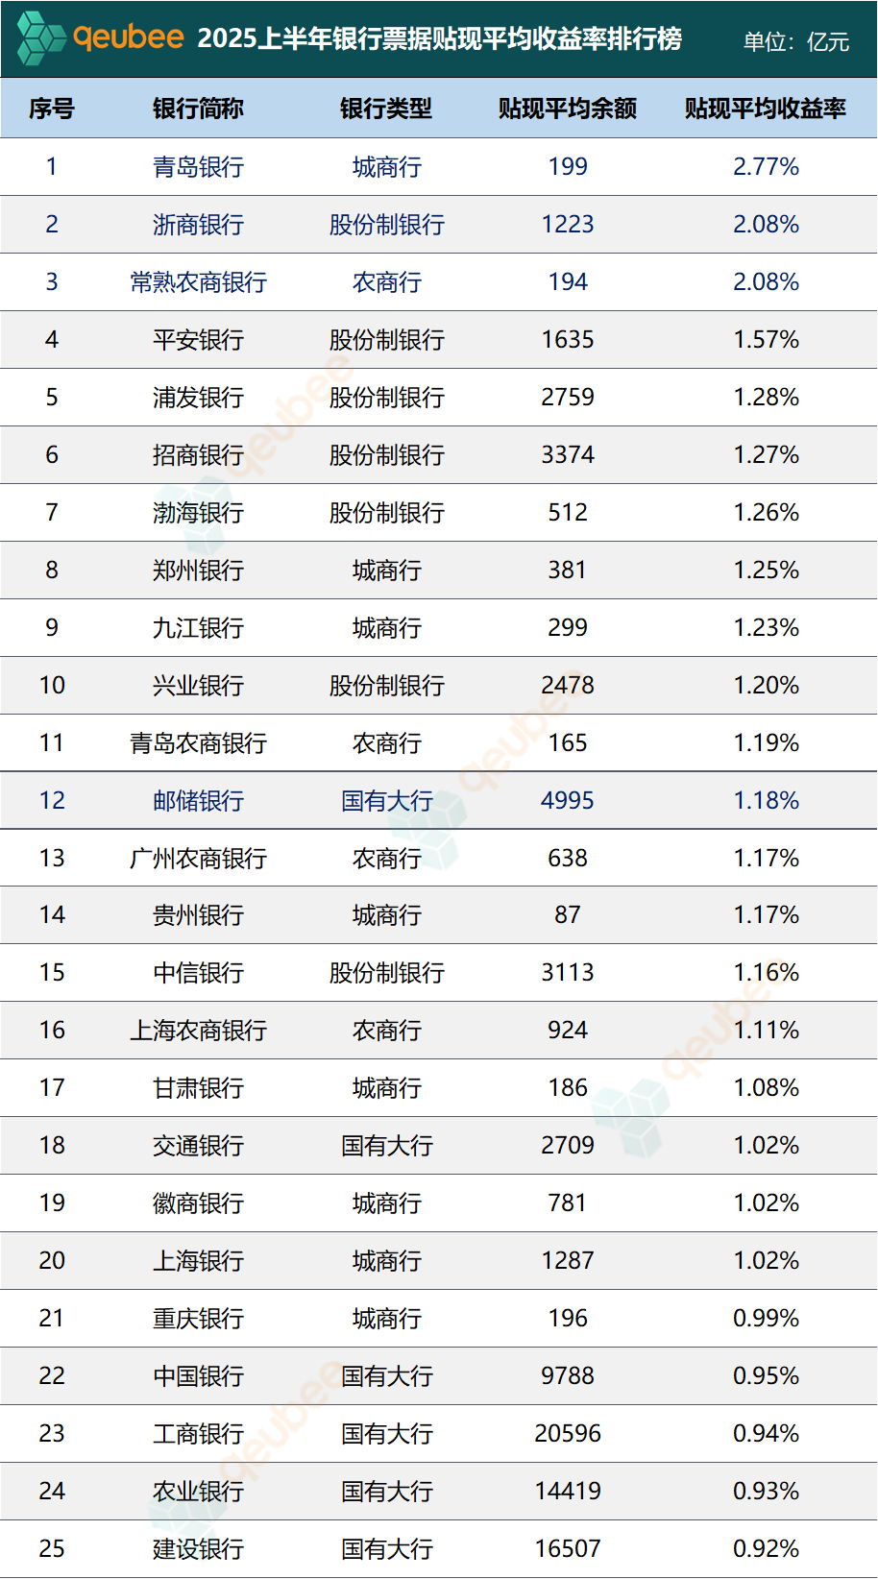Viewport: 878px width, 1579px height.
Task: Click the title text 2025上半年银行票据贴现平均收益率排行榜
Action: 440,39
